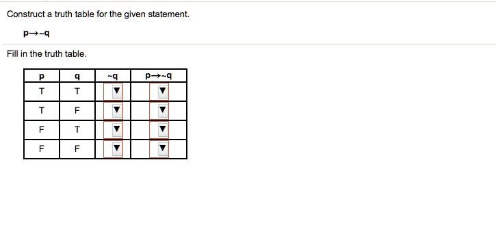Viewport: 496px width, 251px height.
Task: Expand the ~q dropdown in row F, T
Action: pyautogui.click(x=113, y=129)
